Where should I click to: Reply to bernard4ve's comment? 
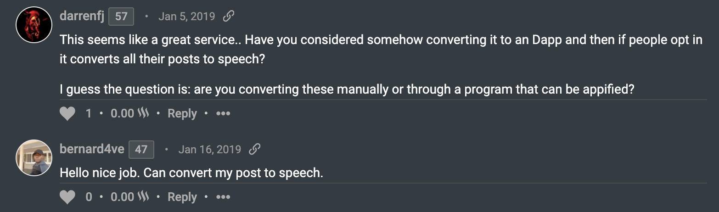(182, 197)
